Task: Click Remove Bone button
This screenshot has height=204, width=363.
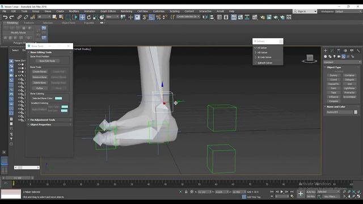Action: pyautogui.click(x=40, y=77)
